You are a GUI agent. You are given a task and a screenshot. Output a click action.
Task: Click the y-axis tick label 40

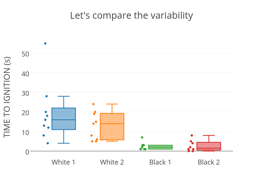coord(25,73)
